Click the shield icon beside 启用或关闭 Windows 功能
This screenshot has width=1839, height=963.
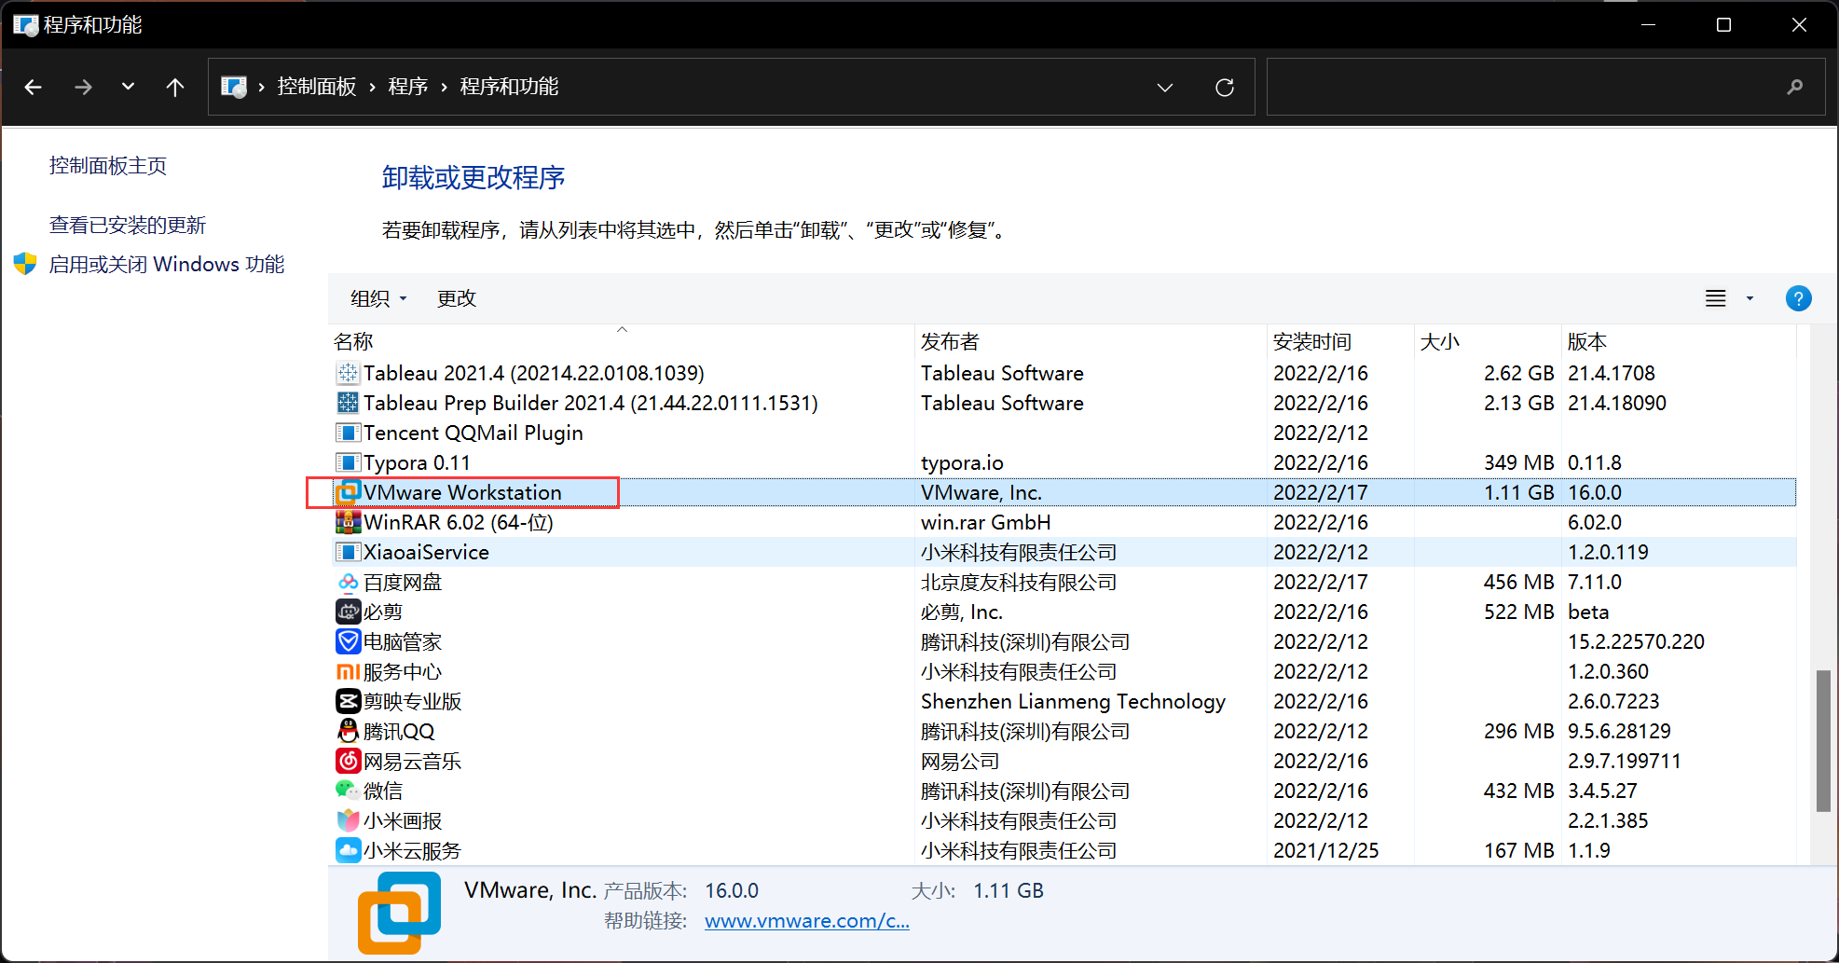(x=23, y=263)
